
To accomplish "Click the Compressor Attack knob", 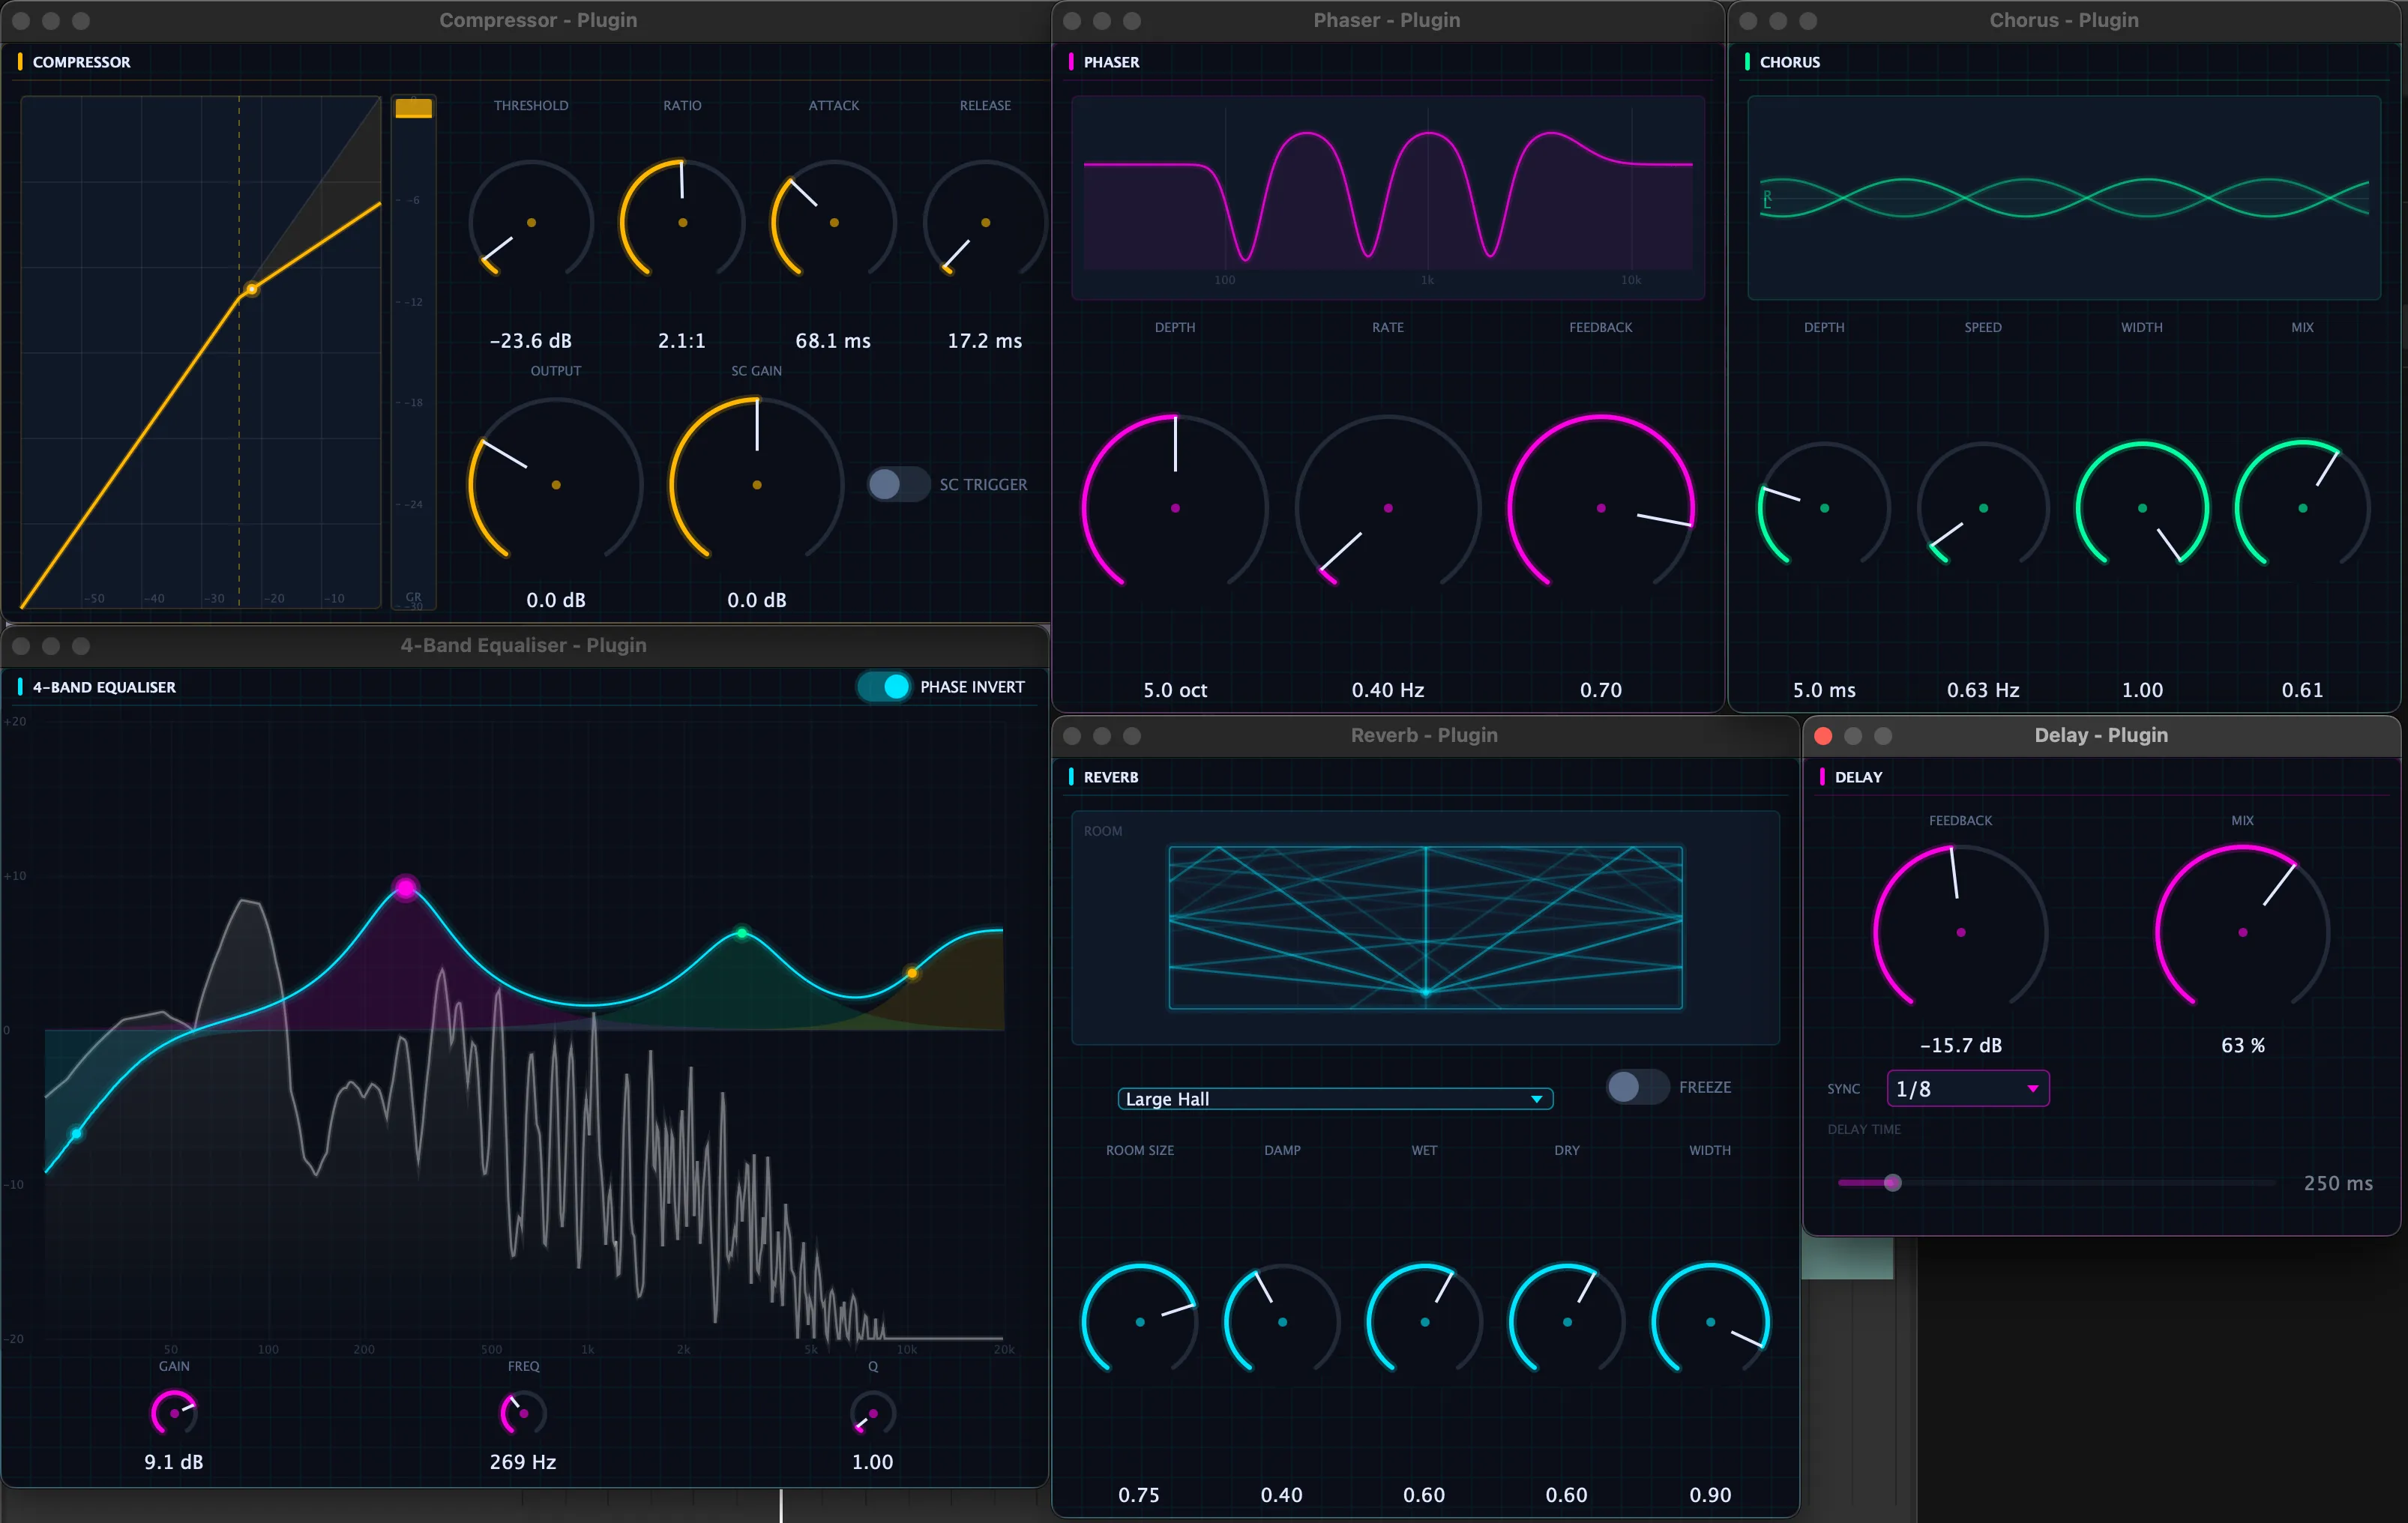I will [834, 222].
